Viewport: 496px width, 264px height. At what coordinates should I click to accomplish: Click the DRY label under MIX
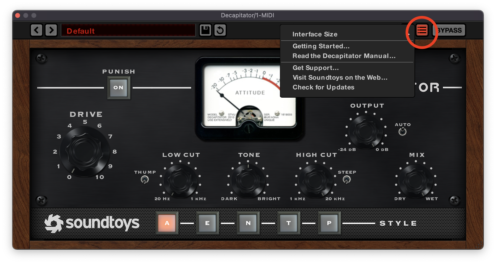tap(400, 199)
